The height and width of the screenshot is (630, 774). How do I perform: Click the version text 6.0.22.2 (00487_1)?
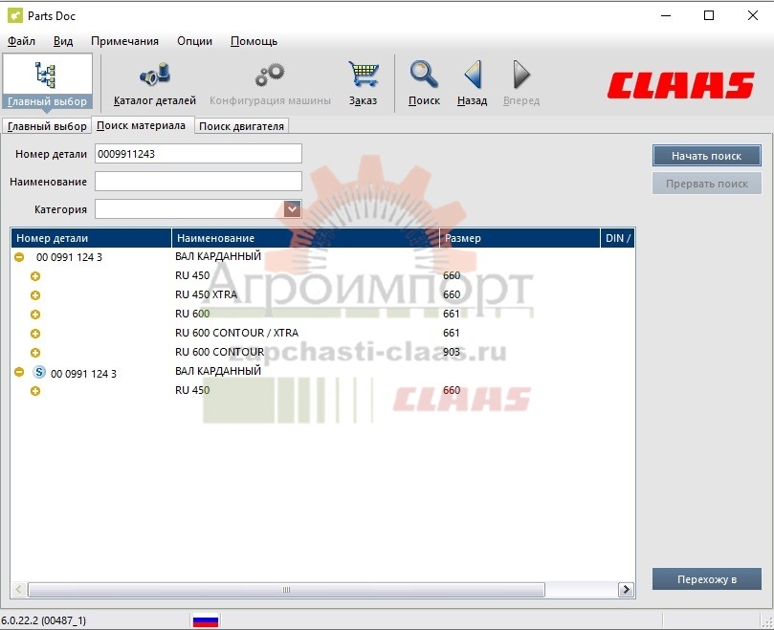[43, 620]
